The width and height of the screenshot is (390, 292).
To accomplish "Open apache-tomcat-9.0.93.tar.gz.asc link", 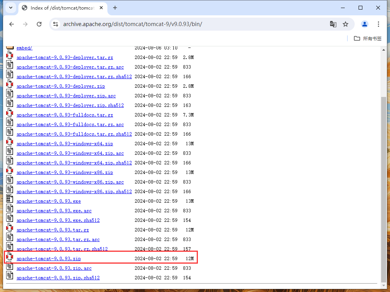I will 58,240.
